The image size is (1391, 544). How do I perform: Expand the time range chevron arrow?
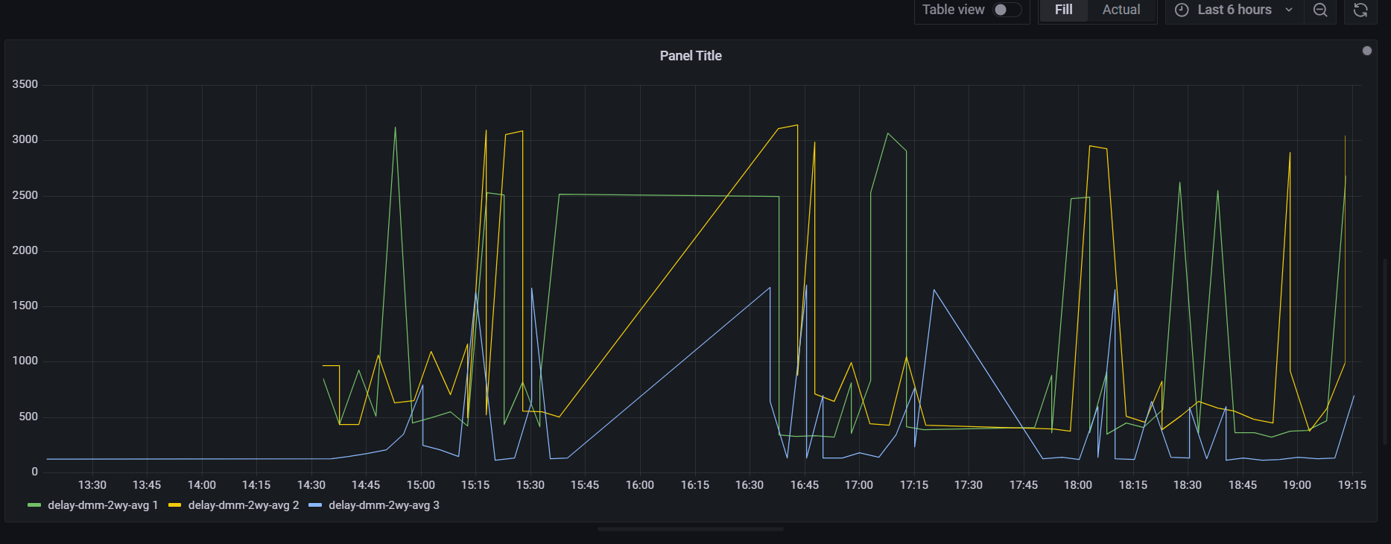[x=1289, y=10]
